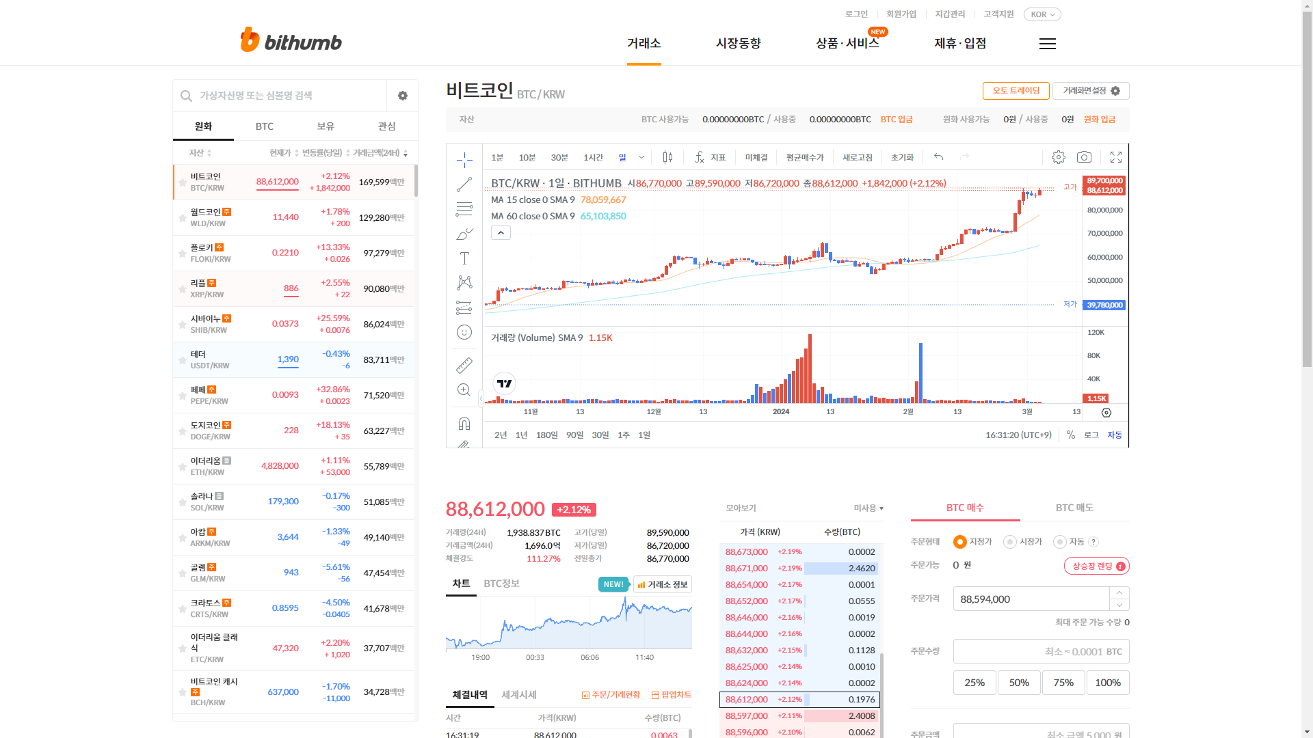Image resolution: width=1313 pixels, height=738 pixels.
Task: Take a chart snapshot with camera icon
Action: click(1084, 157)
